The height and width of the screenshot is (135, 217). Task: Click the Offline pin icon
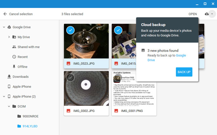click(x=14, y=67)
